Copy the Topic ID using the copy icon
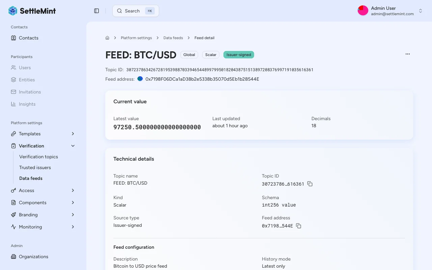 point(310,184)
